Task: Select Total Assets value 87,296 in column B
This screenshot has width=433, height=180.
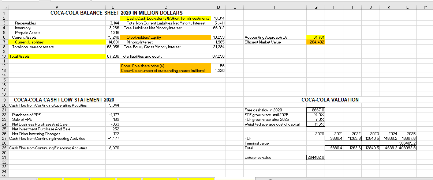Action: coord(113,56)
